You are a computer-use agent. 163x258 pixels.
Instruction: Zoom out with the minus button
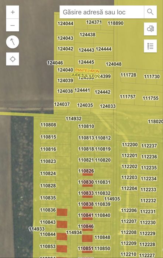(x=13, y=25)
